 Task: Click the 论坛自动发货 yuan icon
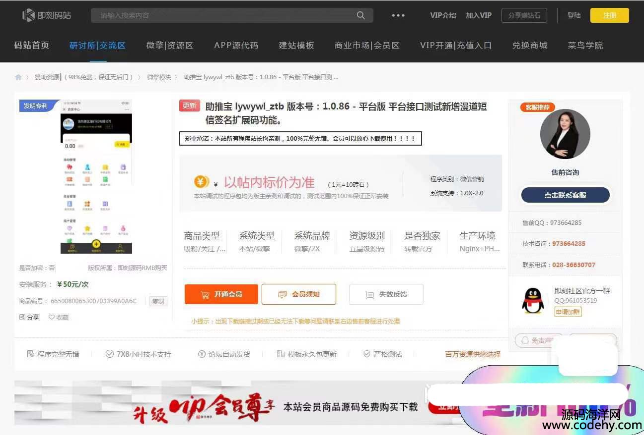(202, 354)
